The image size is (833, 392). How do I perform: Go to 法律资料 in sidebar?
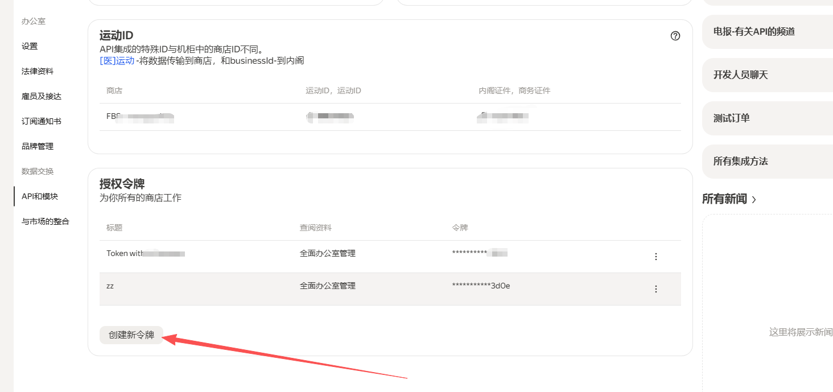pos(38,71)
